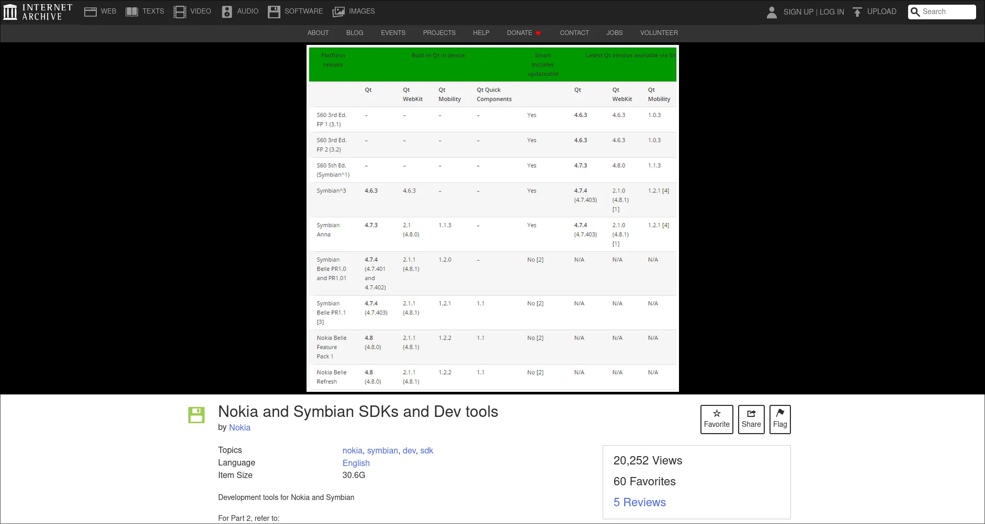Click the Upload arrow icon

point(857,11)
